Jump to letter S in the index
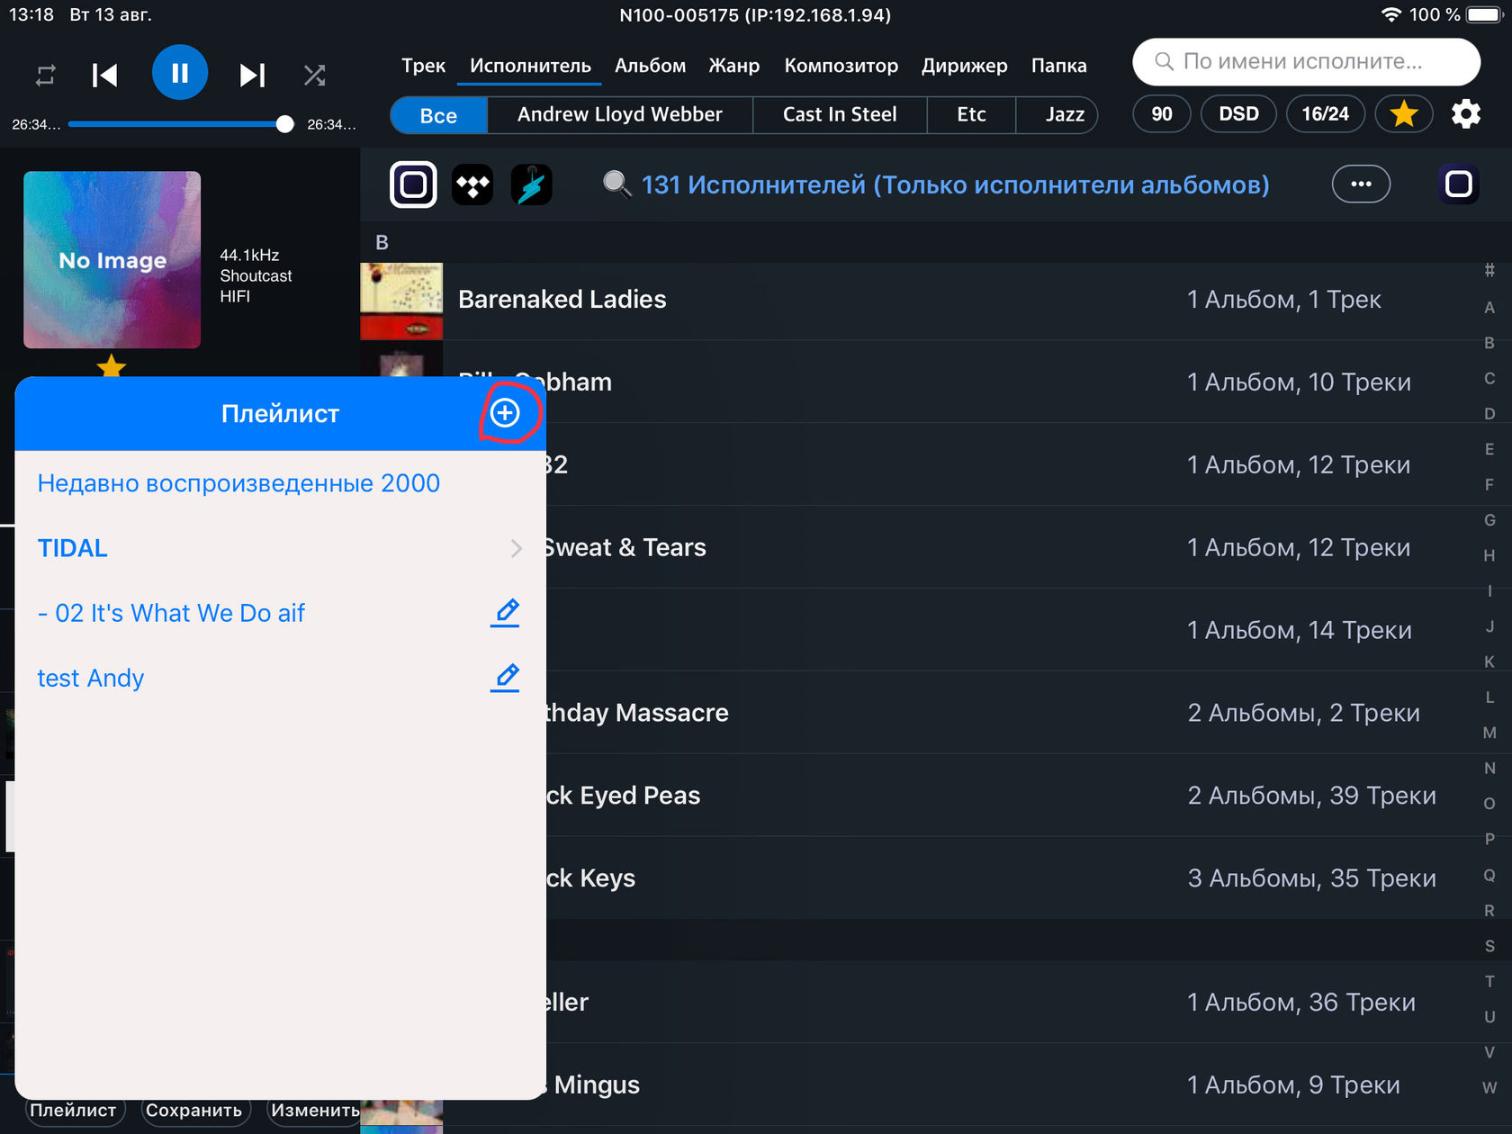The height and width of the screenshot is (1134, 1512). pyautogui.click(x=1489, y=947)
